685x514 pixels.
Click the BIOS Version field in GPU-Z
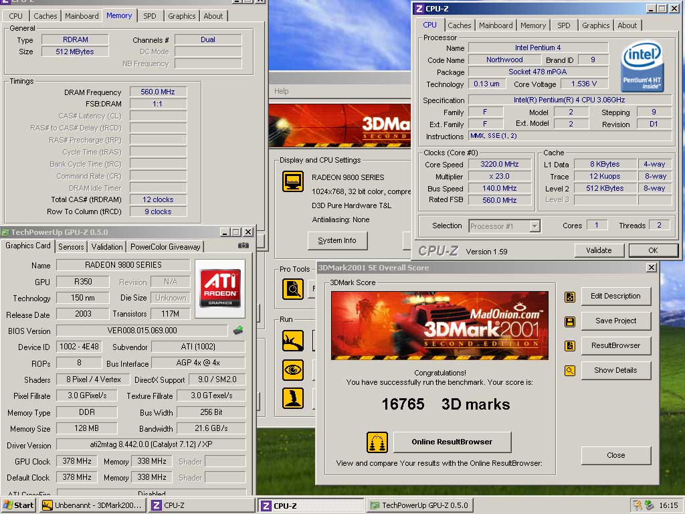pos(142,331)
